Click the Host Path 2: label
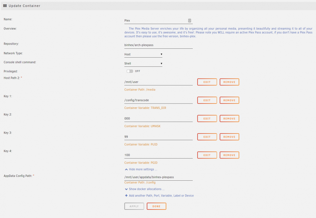This screenshot has height=218, width=316. 12,78
